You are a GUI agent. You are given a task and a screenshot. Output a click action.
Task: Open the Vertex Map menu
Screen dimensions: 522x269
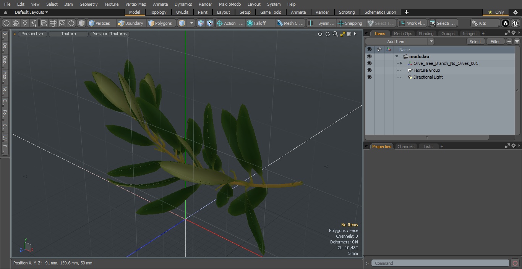click(136, 4)
